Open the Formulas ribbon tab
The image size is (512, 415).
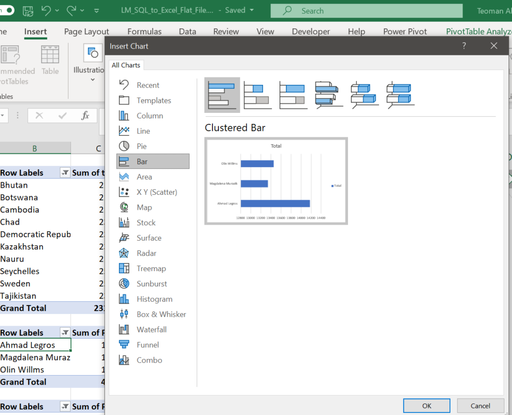[144, 31]
